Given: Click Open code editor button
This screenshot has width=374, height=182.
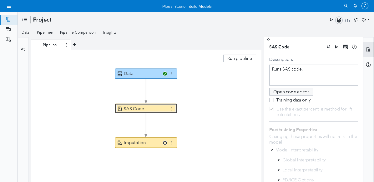Looking at the screenshot, I should [x=291, y=92].
